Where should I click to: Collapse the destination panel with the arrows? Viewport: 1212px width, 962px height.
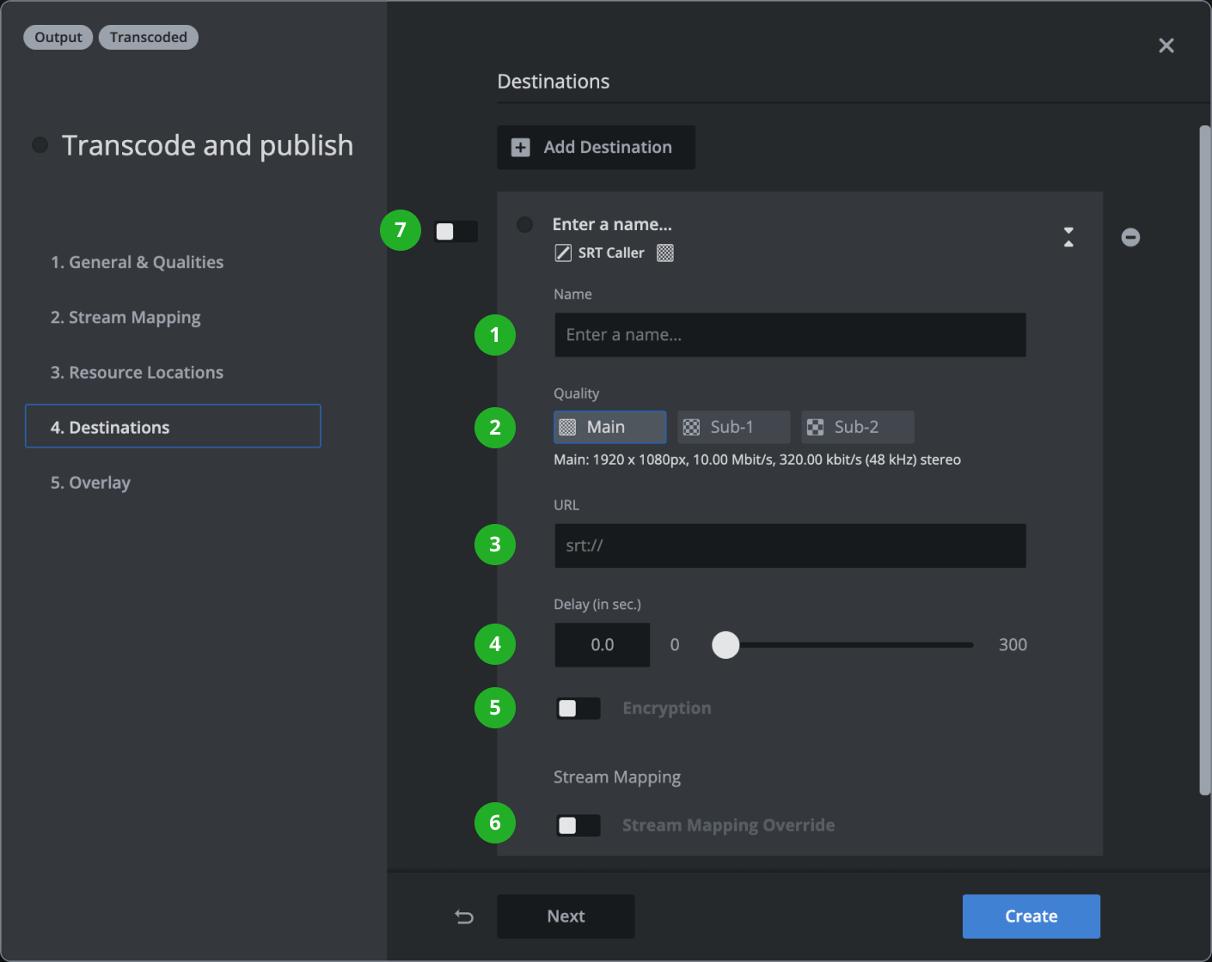point(1068,237)
